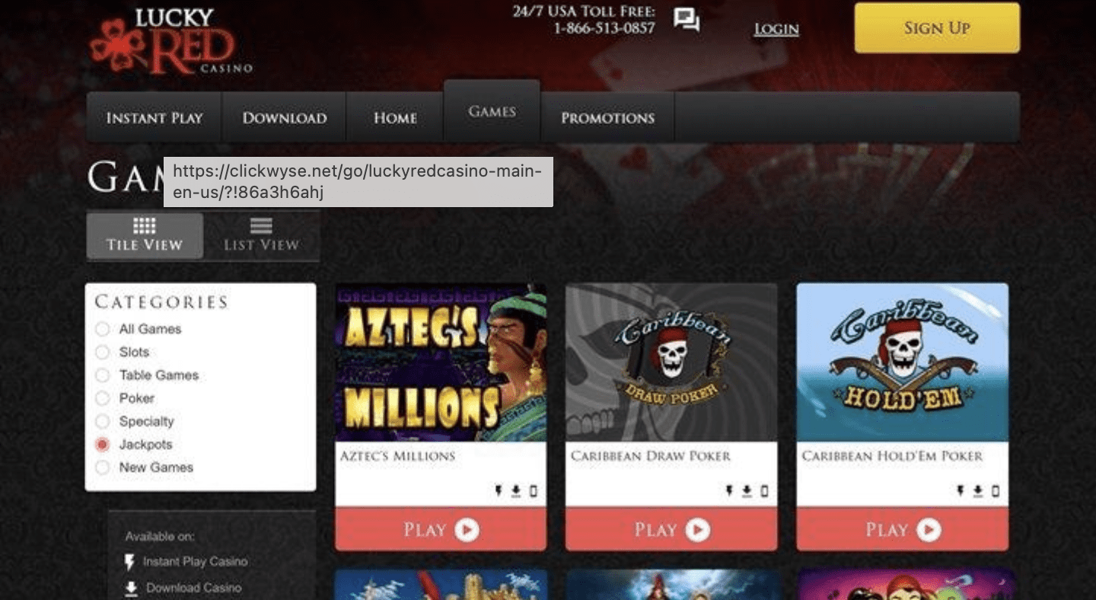Open the Caribbean Hold'Em thumbnail
The width and height of the screenshot is (1096, 600).
point(903,362)
